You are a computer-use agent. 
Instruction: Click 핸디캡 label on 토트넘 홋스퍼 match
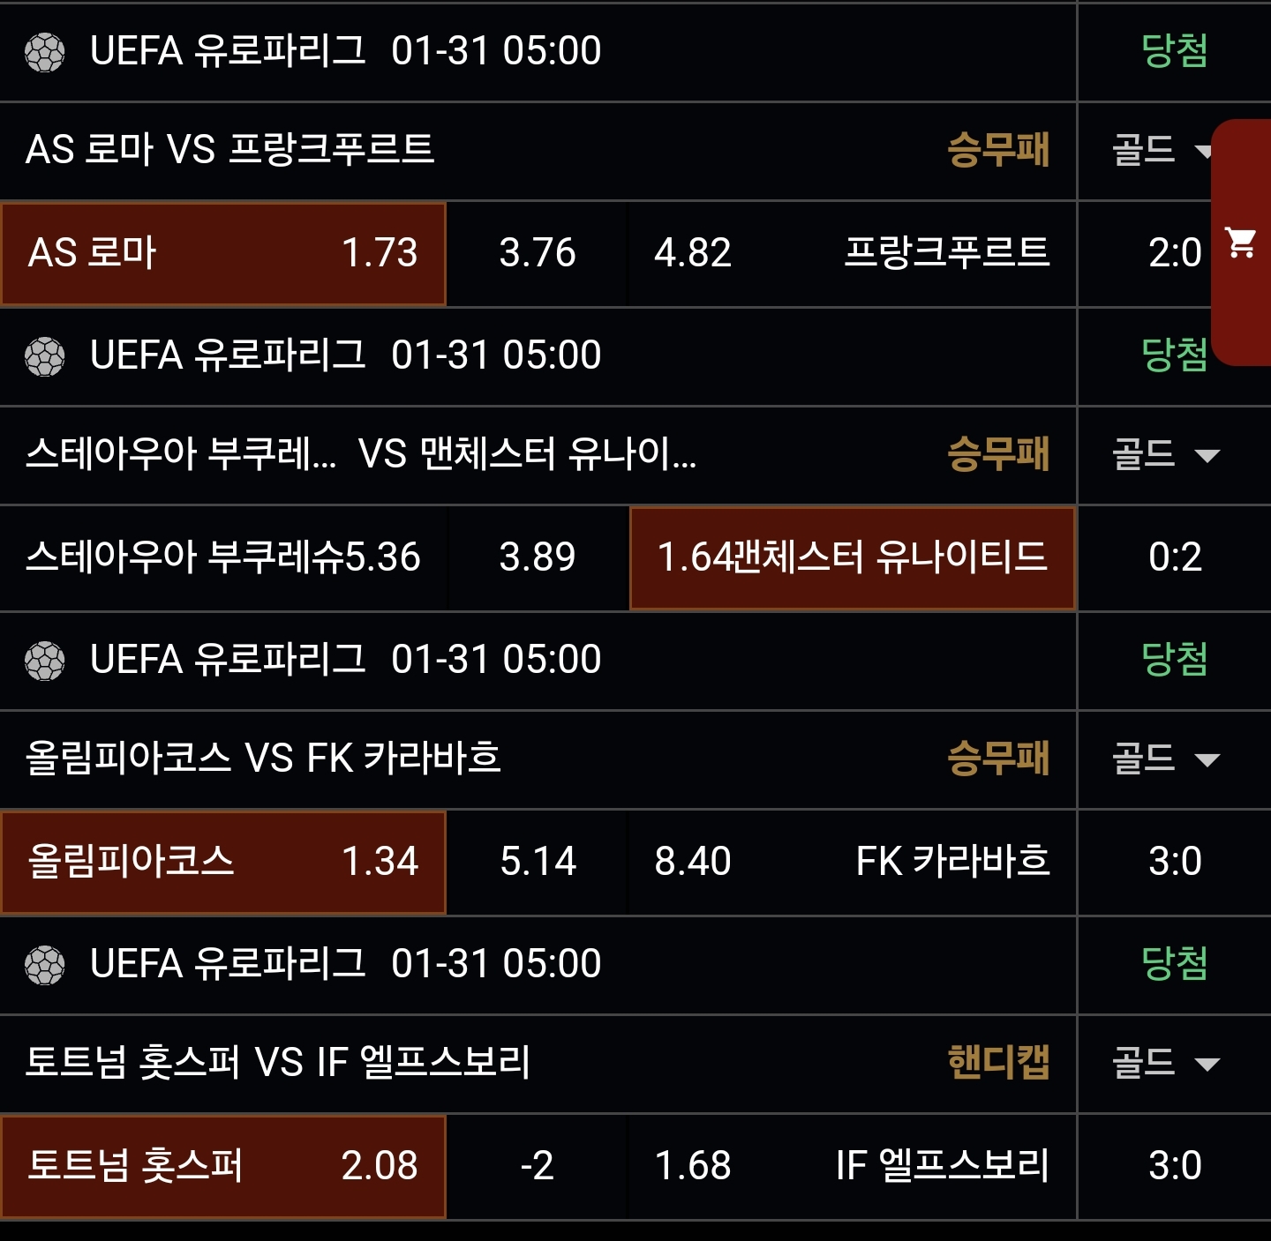pos(997,1064)
